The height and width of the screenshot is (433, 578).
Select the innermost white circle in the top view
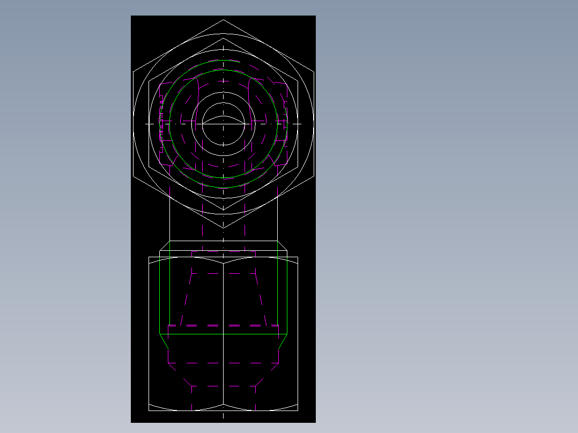tap(224, 124)
